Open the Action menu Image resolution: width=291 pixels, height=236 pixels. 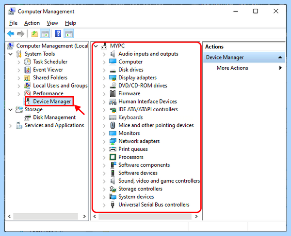point(32,23)
